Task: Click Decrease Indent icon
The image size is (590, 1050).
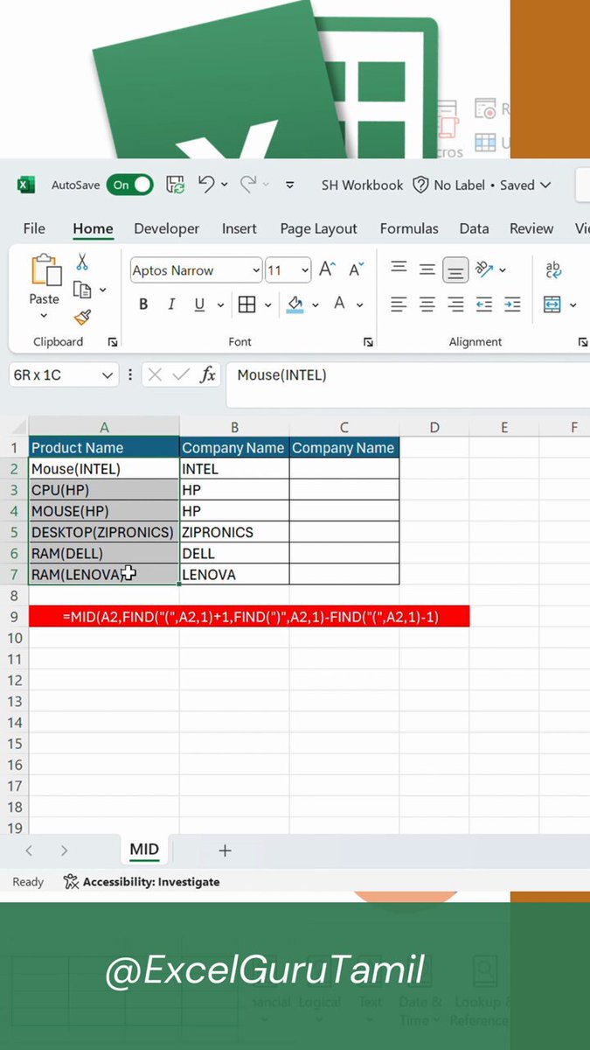Action: (x=484, y=304)
